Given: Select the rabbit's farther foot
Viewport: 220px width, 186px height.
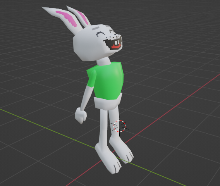Looking at the screenshot, I should coord(121,150).
